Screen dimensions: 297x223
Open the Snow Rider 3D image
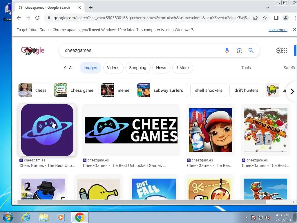[266, 130]
